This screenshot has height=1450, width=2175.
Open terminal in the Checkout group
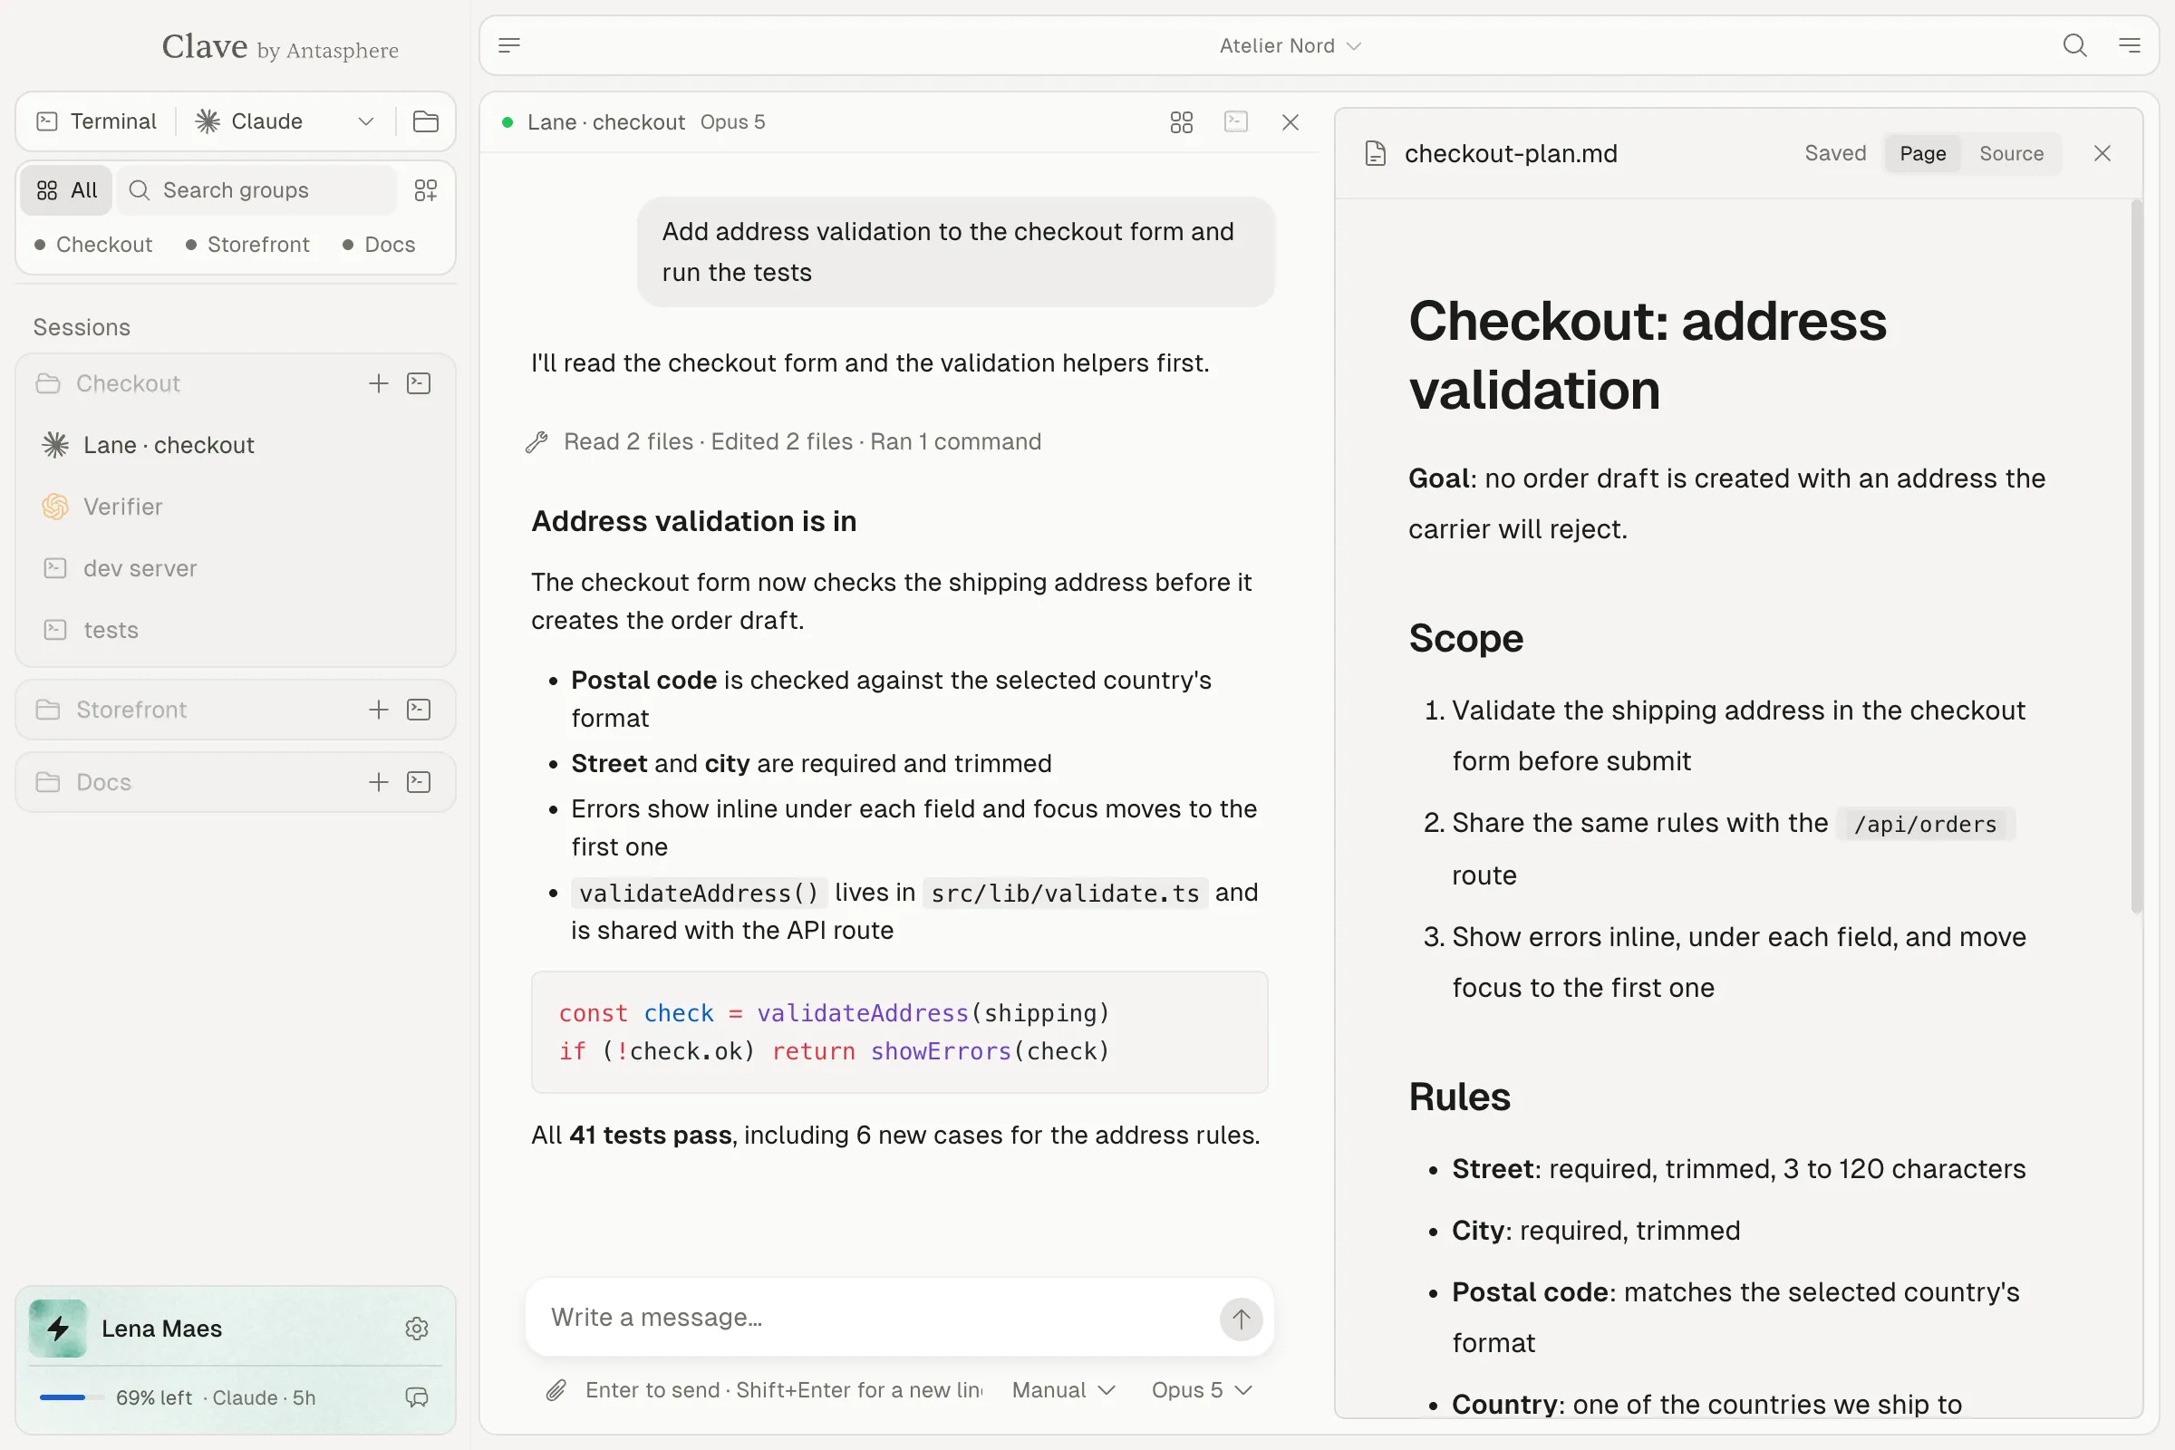[x=419, y=383]
